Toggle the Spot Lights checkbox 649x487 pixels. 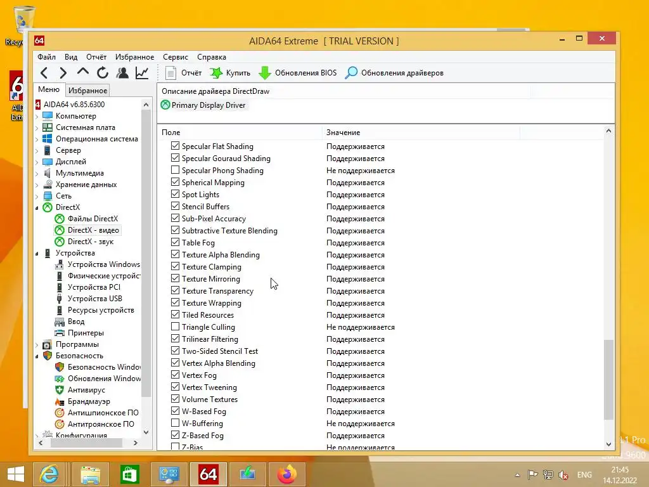[175, 194]
